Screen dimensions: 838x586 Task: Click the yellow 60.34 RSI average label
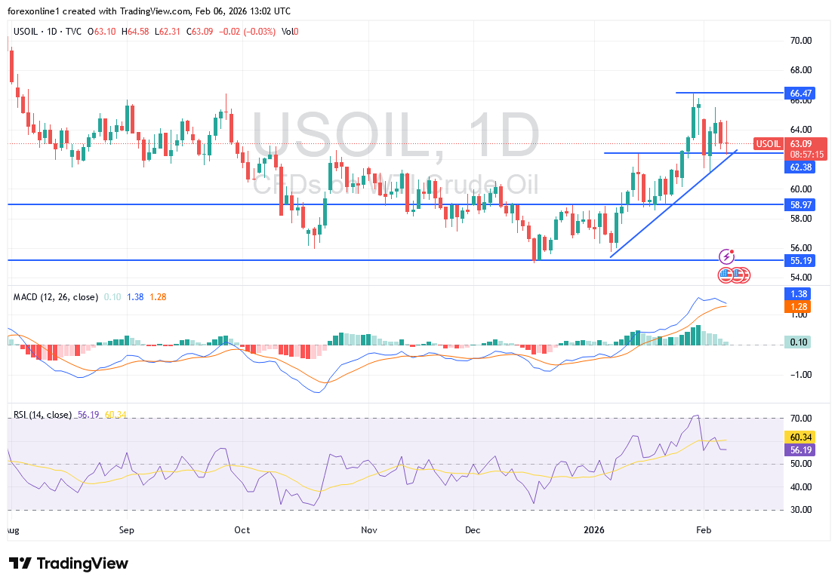(x=800, y=437)
